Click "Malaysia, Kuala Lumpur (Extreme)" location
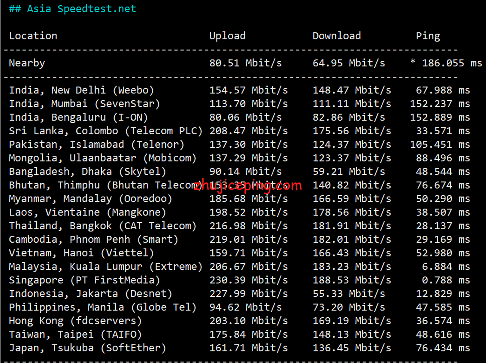The height and width of the screenshot is (363, 486). [106, 267]
